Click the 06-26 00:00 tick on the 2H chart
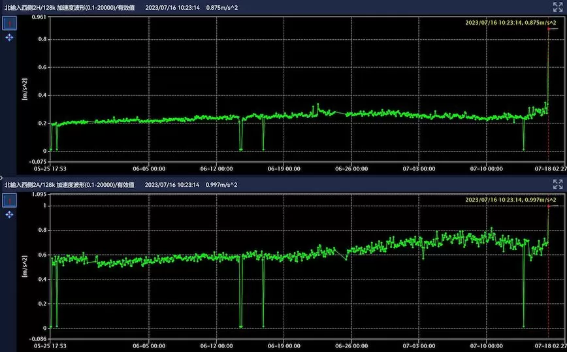567x352 pixels. 351,168
